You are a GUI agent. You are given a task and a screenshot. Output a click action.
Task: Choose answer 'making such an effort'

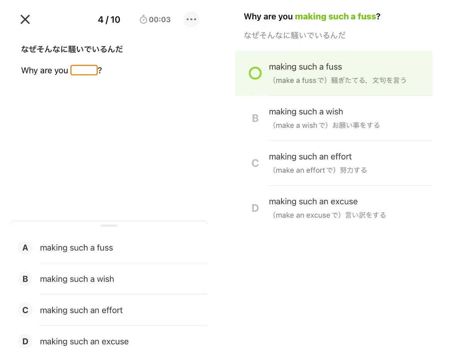point(109,310)
